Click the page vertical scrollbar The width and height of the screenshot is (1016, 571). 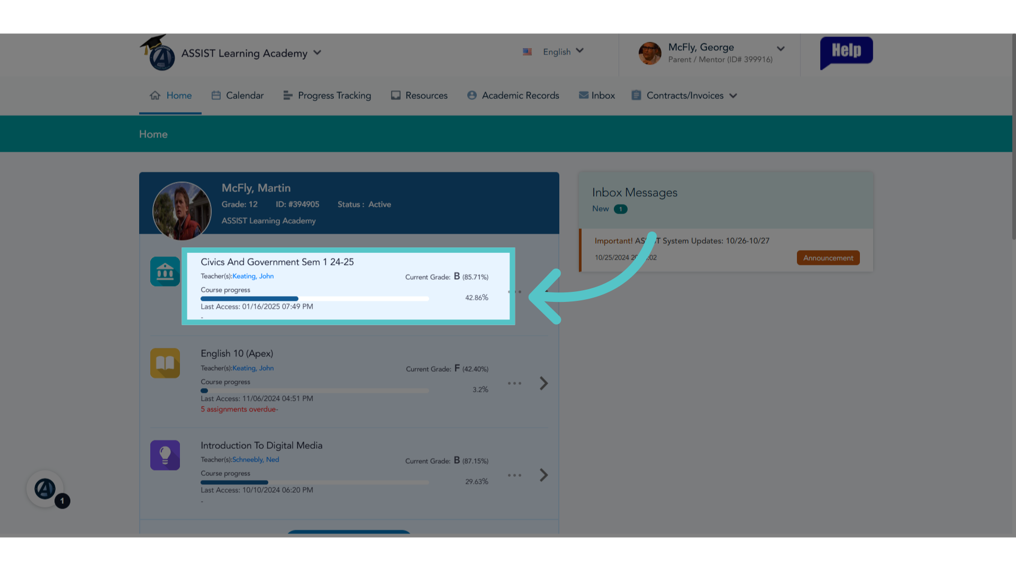point(1014,137)
